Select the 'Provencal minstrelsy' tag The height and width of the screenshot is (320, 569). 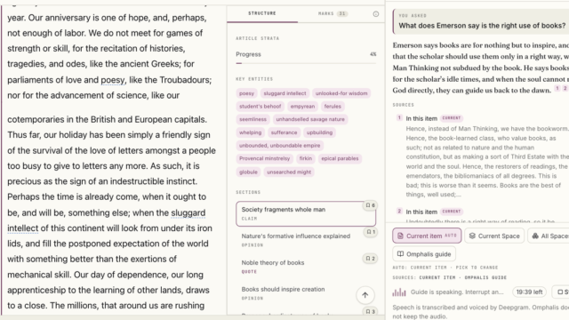[x=265, y=158]
